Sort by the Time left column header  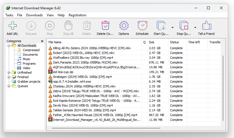[x=197, y=42]
